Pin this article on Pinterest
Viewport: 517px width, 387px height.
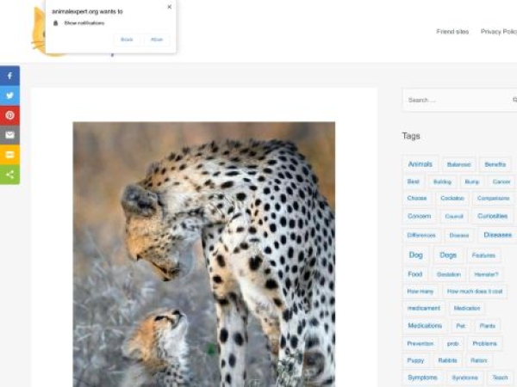point(9,115)
